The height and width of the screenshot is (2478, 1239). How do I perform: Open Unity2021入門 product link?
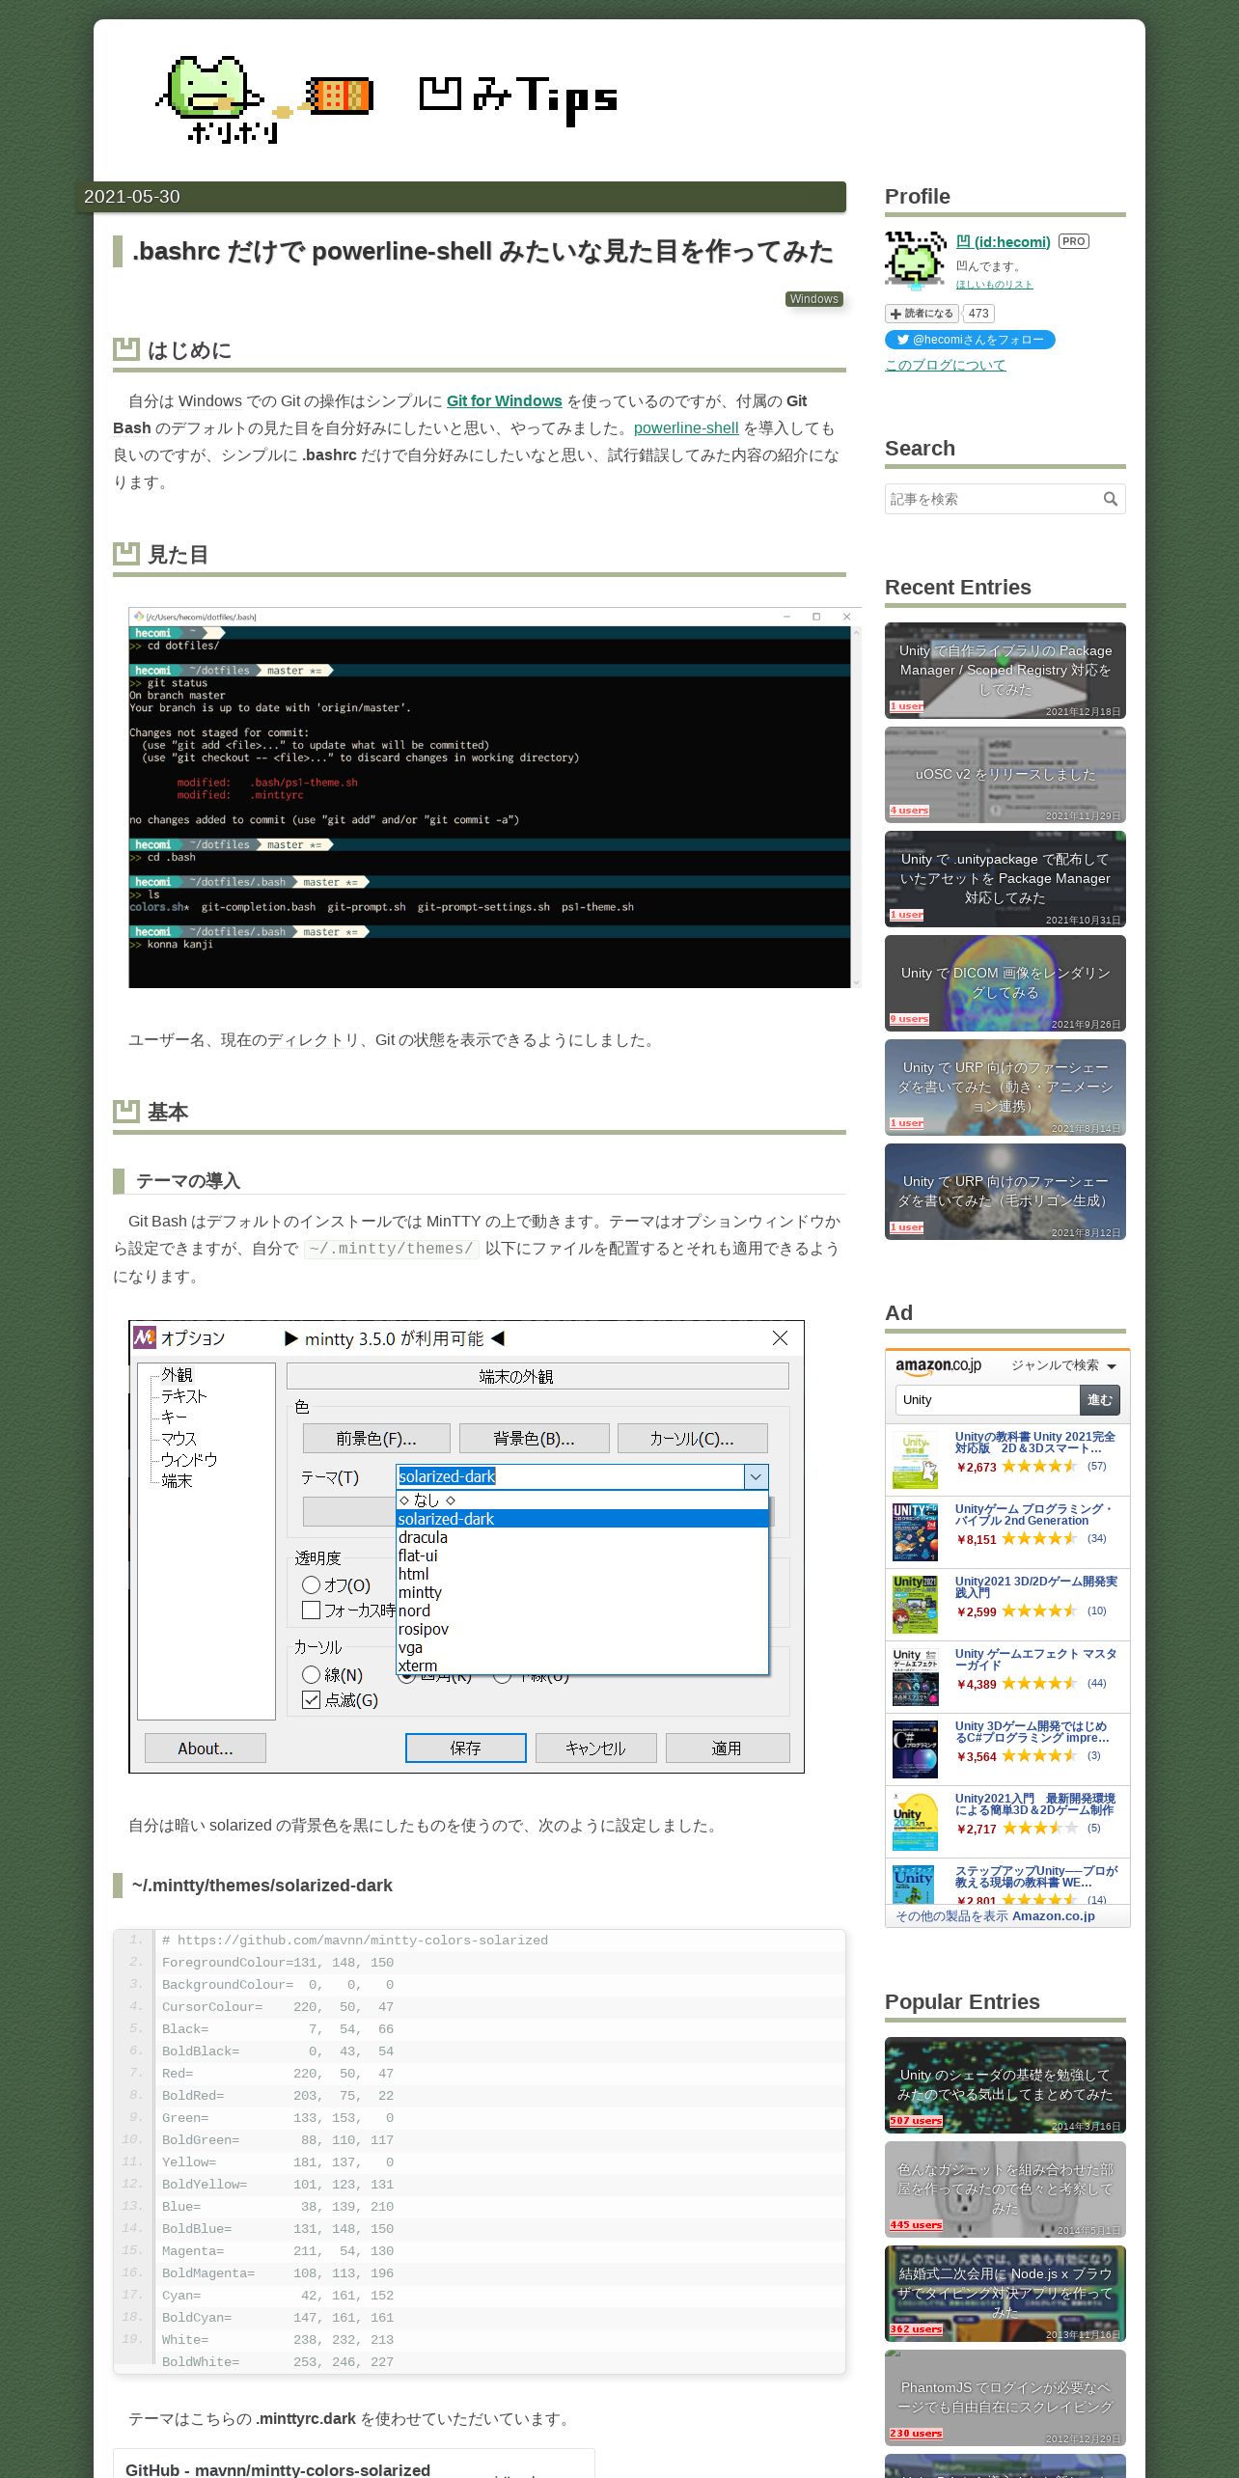click(x=1034, y=1804)
